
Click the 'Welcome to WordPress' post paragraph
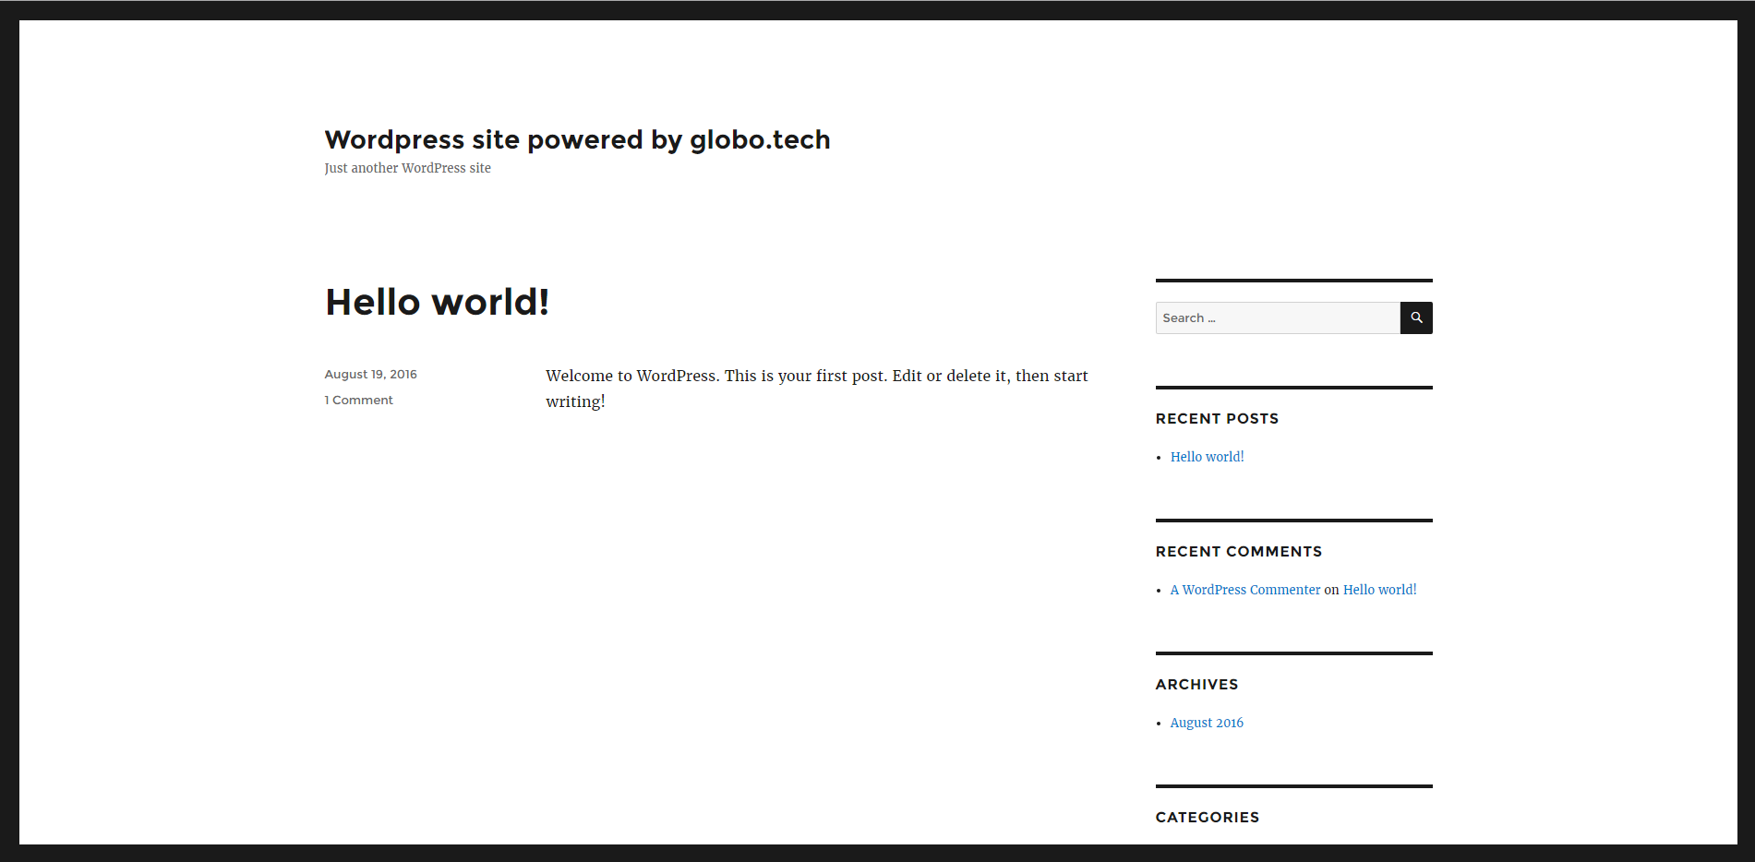tap(817, 389)
